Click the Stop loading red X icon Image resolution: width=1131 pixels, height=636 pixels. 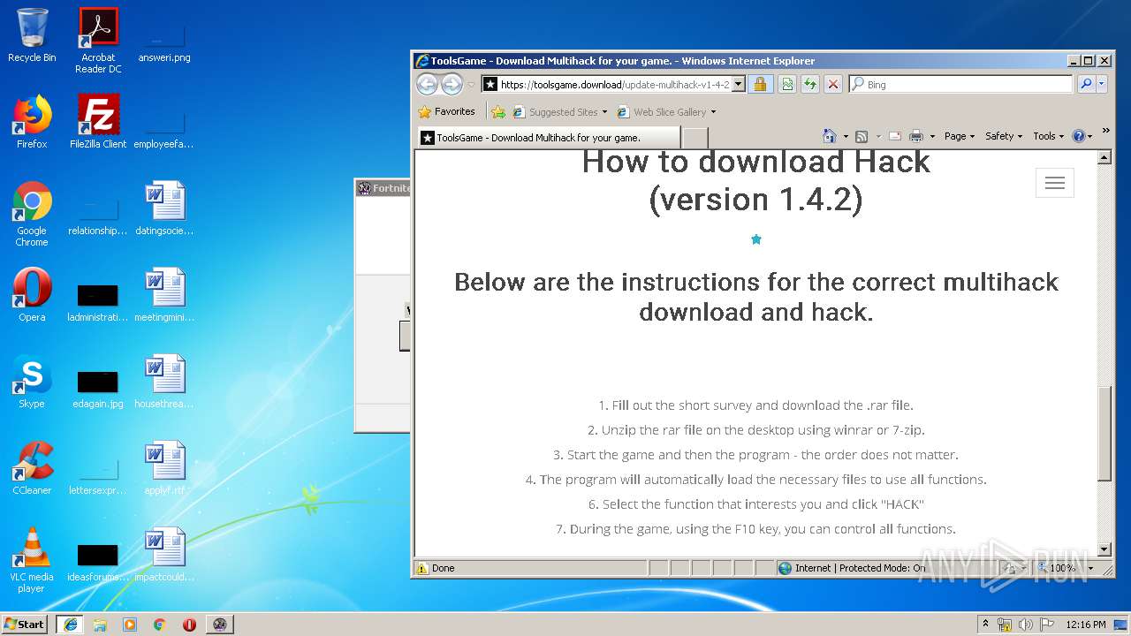pos(833,84)
